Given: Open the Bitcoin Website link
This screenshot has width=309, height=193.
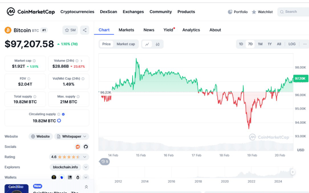Looking at the screenshot, I should (x=41, y=137).
